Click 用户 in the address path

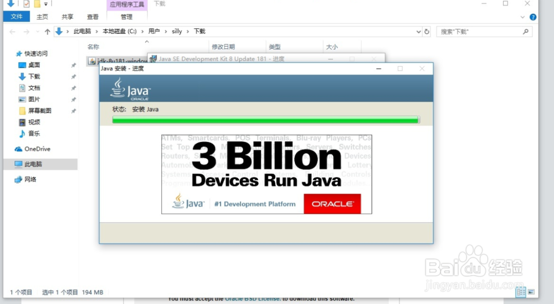[x=153, y=31]
